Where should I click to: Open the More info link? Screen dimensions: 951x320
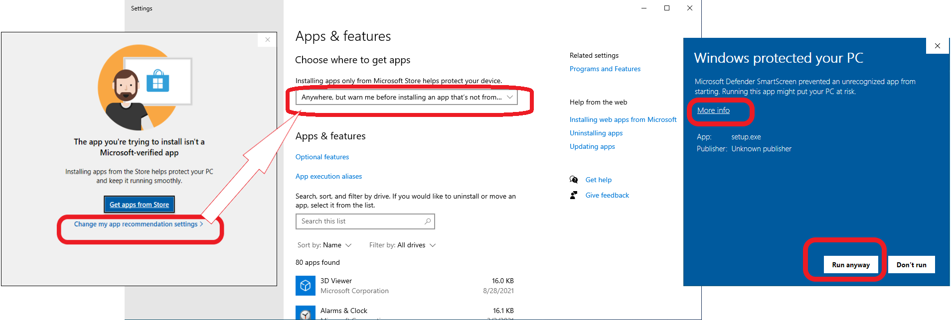point(713,110)
